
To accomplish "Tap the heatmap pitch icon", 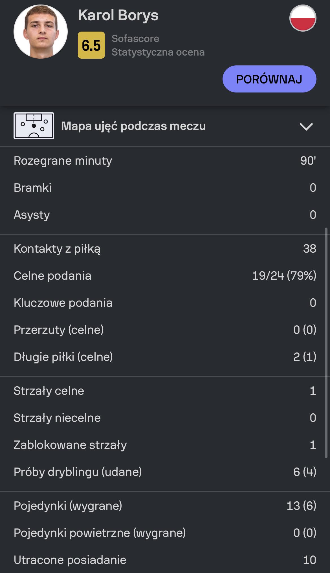I will [34, 126].
